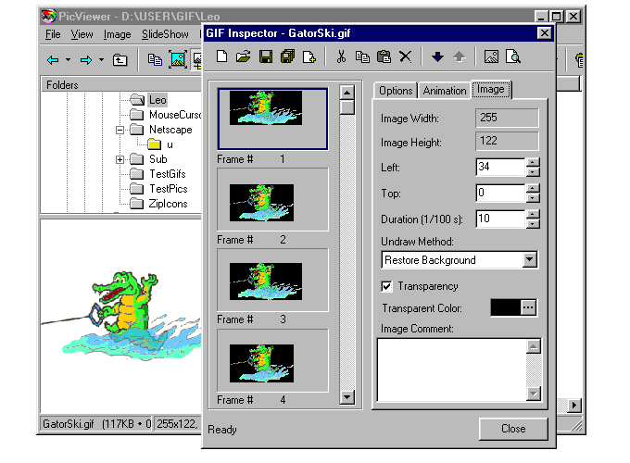This screenshot has width=630, height=463.
Task: Click the frame list scroll-up arrow
Action: [x=346, y=93]
